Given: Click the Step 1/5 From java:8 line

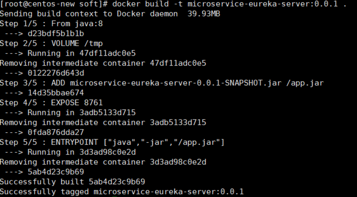Looking at the screenshot, I should click(x=51, y=24).
